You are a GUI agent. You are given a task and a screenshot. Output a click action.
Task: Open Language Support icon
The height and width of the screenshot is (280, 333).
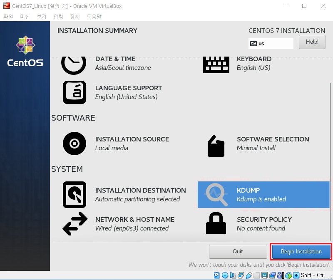75,92
